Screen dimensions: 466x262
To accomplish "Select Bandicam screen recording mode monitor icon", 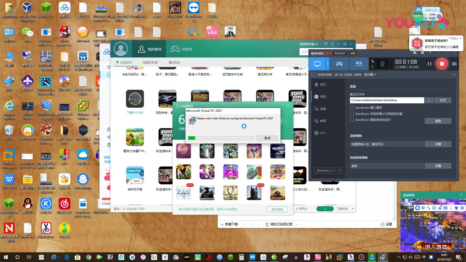I will coord(317,64).
